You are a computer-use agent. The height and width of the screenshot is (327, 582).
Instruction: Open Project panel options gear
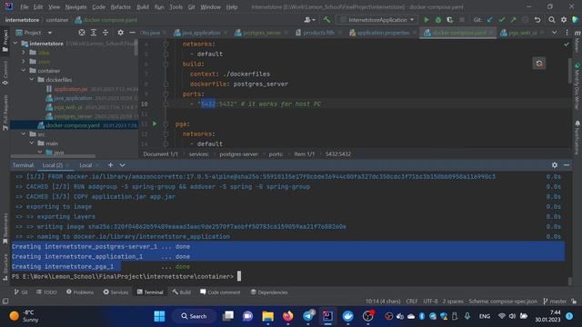coord(120,33)
